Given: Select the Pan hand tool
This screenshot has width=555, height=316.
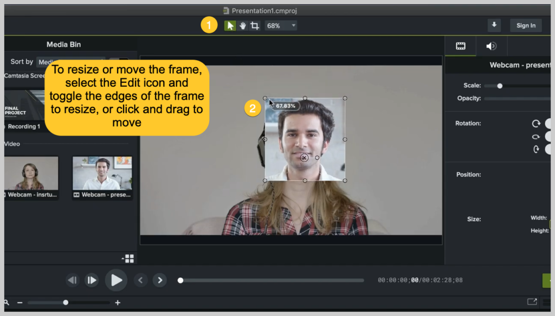Looking at the screenshot, I should point(242,25).
